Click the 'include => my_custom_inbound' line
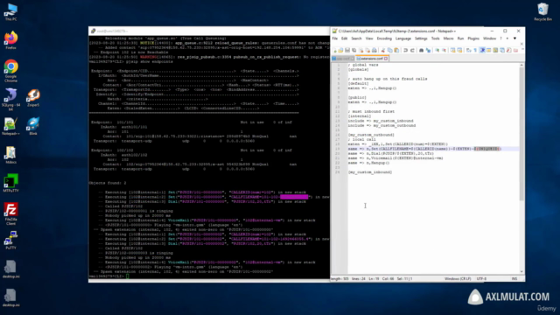Screen dimensions: 560x315 (x=381, y=121)
